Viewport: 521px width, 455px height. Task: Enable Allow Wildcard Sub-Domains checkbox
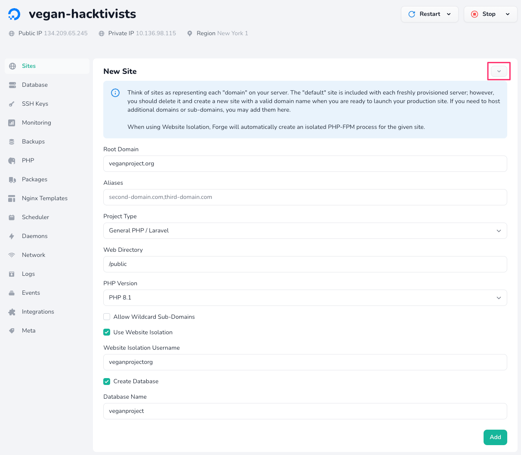[107, 317]
